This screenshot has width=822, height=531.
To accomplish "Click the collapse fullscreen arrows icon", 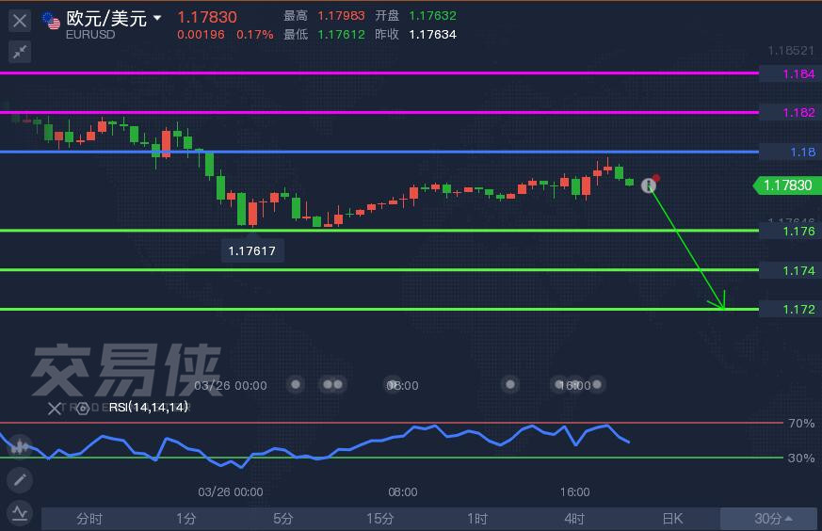I will click(x=20, y=52).
